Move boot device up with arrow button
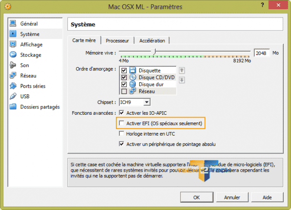The height and width of the screenshot is (210, 291). click(x=182, y=70)
